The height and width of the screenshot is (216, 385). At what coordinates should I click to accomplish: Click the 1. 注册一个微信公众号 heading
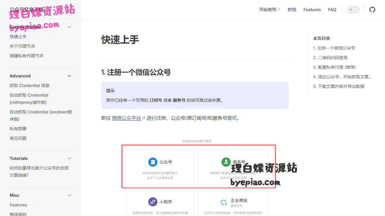tap(136, 72)
